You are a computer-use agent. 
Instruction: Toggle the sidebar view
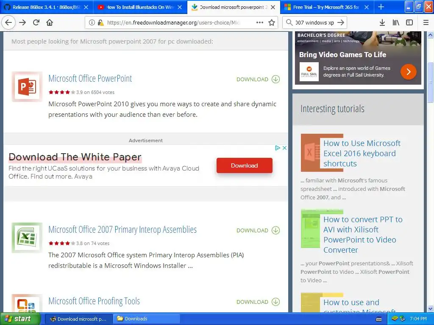click(x=409, y=23)
